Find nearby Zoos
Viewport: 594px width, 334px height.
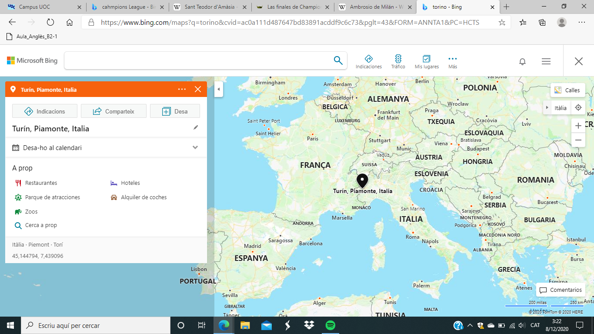coord(26,211)
